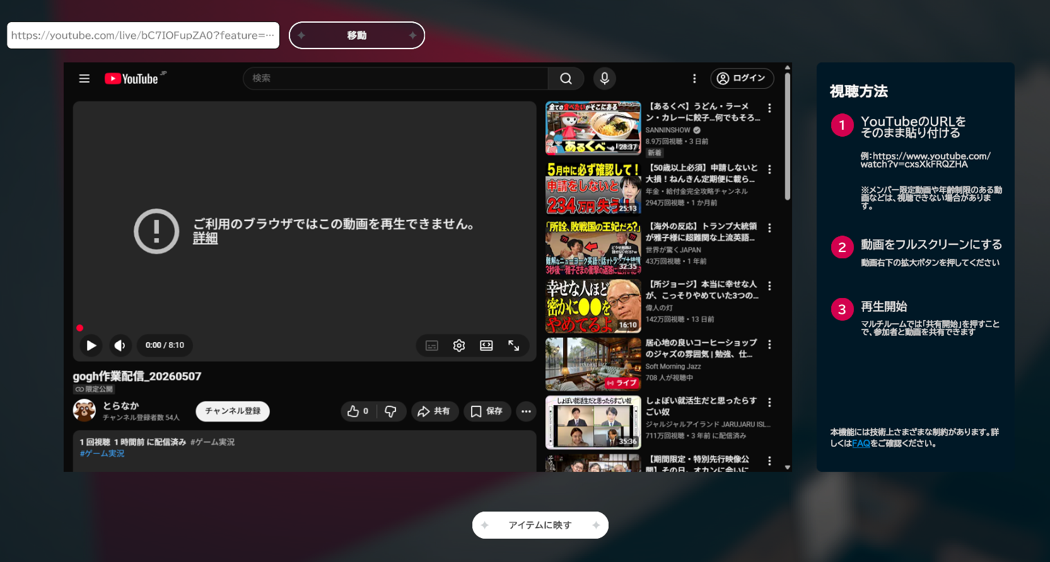Viewport: 1050px width, 562px height.
Task: Open the 年金・給付金完全攻略チャンネル channel name
Action: [696, 192]
